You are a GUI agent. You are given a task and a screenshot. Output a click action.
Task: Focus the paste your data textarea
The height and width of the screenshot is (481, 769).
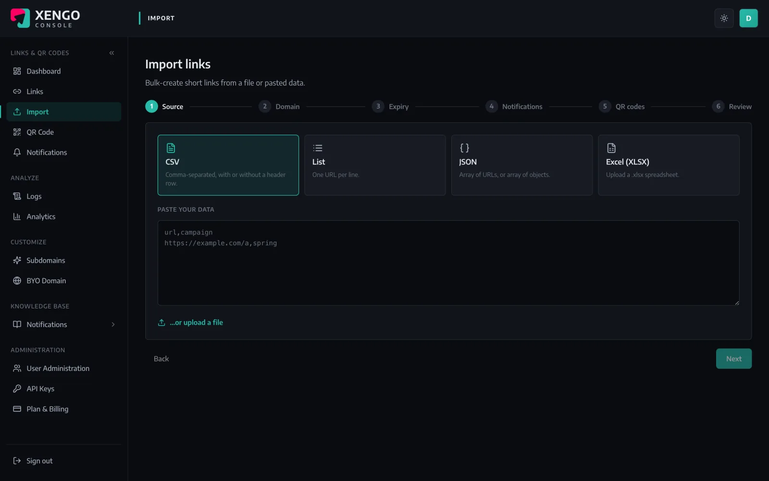pyautogui.click(x=448, y=263)
